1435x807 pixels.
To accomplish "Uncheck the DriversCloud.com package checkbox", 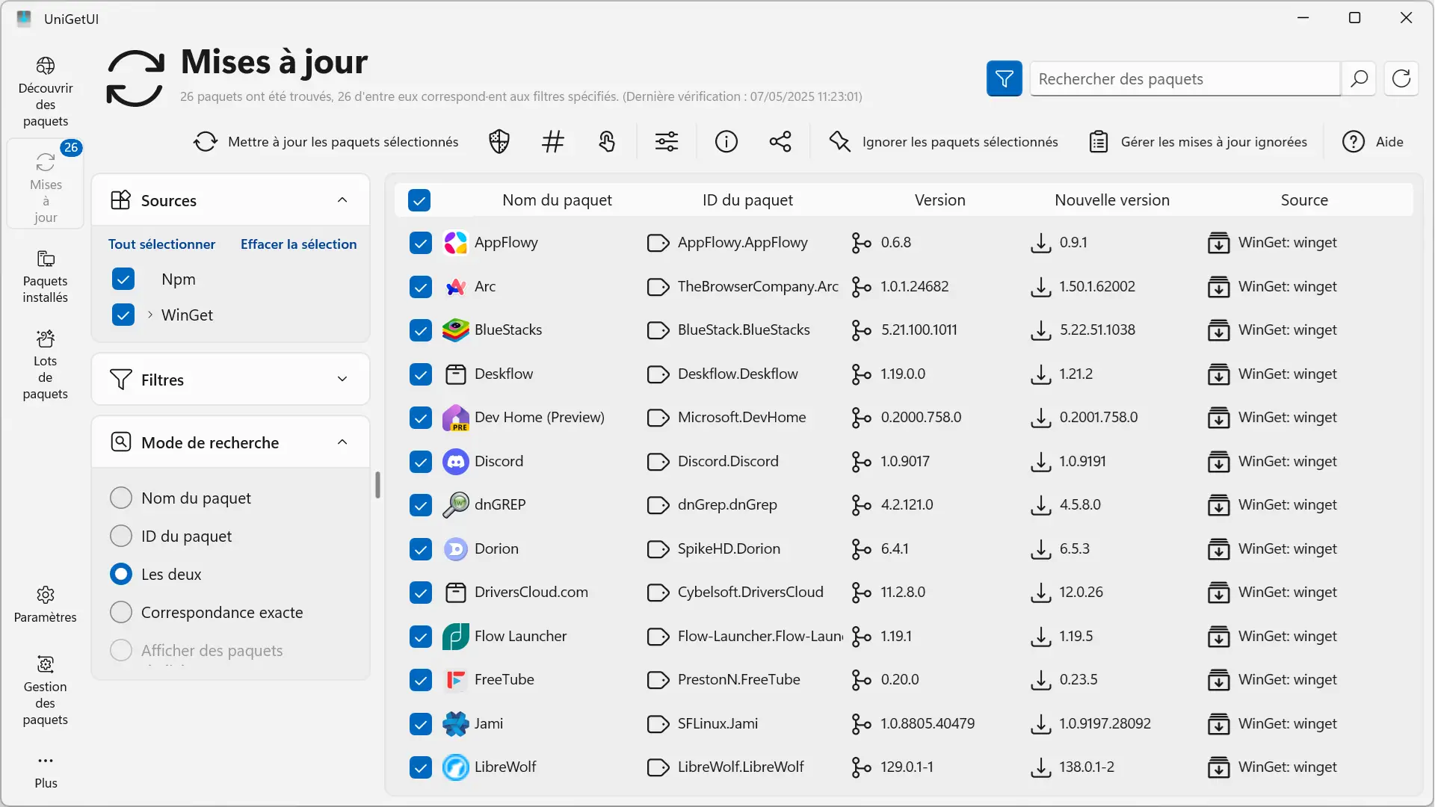I will coord(421,593).
